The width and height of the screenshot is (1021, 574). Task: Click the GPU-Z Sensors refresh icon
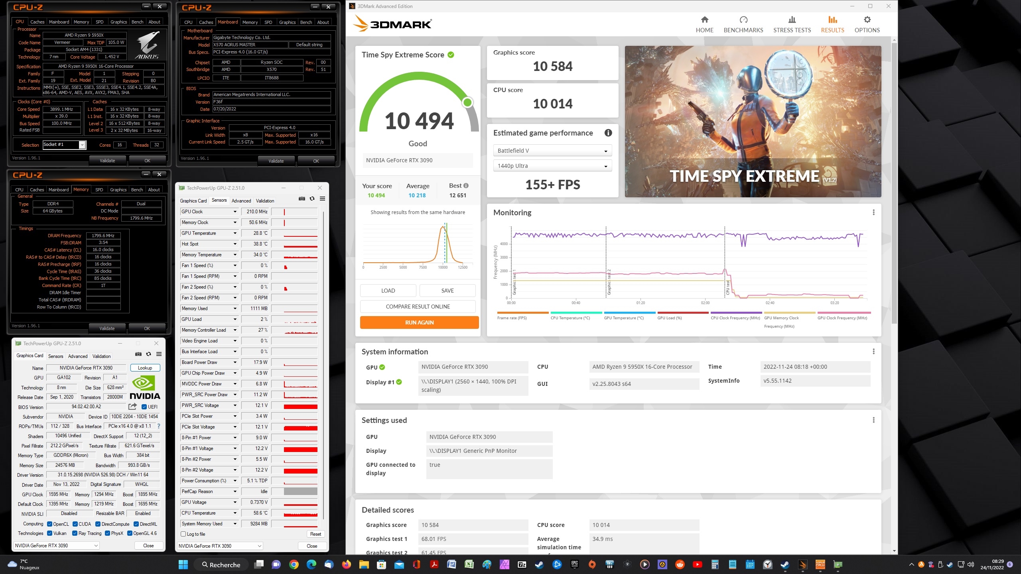pyautogui.click(x=312, y=199)
